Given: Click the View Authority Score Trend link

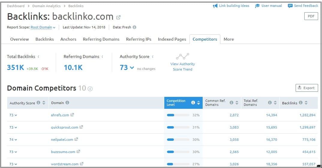Looking at the screenshot, I should (x=183, y=67).
